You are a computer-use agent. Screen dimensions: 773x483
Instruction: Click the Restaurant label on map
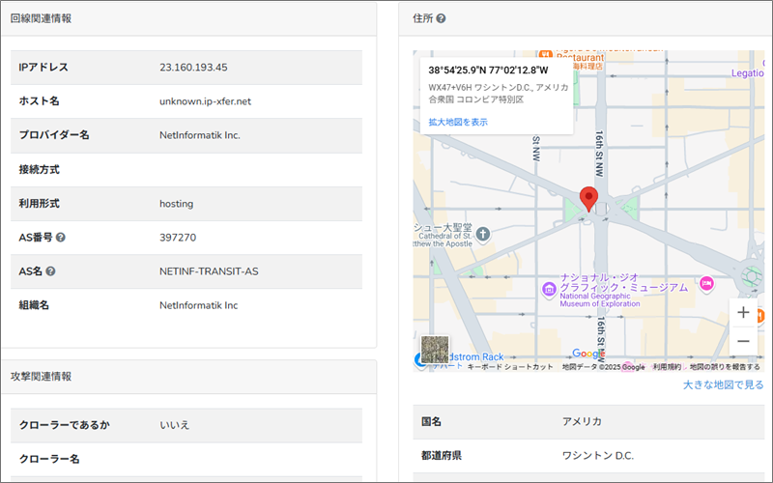point(581,58)
